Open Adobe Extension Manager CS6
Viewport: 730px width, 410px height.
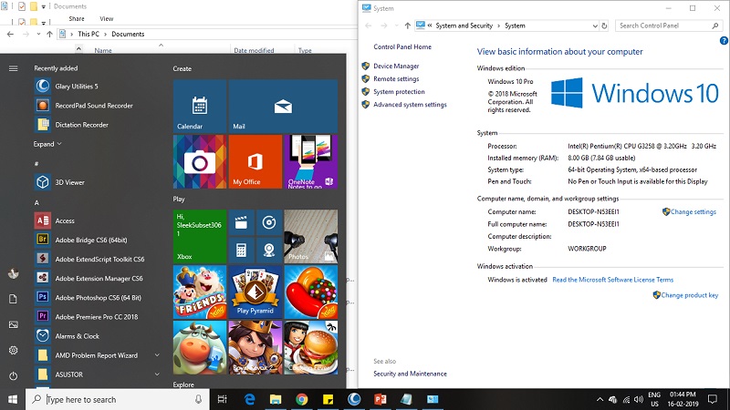[x=100, y=279]
